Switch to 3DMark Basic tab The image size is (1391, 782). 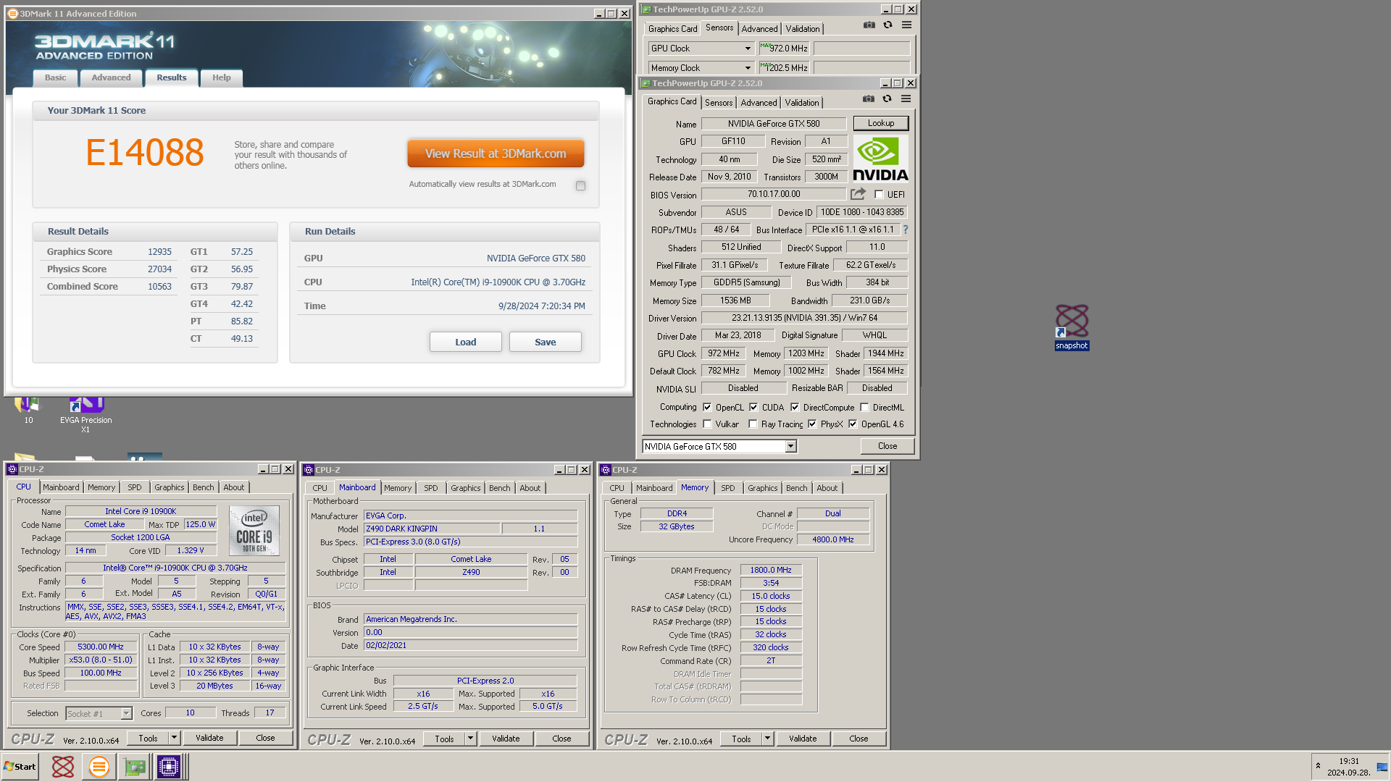[x=55, y=77]
